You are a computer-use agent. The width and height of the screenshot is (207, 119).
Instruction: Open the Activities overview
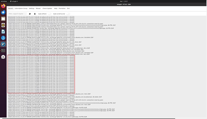[4, 1]
